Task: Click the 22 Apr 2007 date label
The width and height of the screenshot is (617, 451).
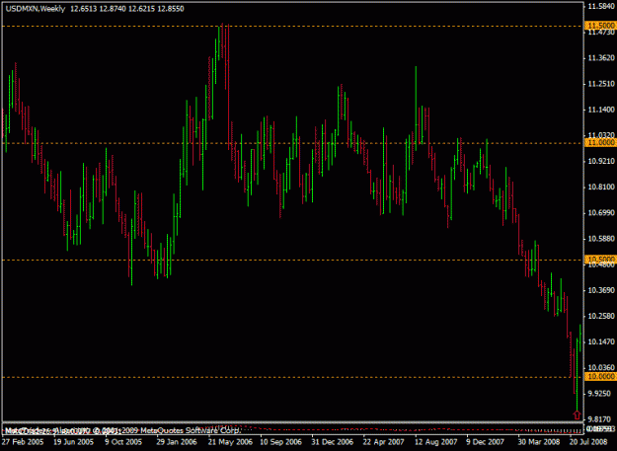Action: (x=384, y=442)
